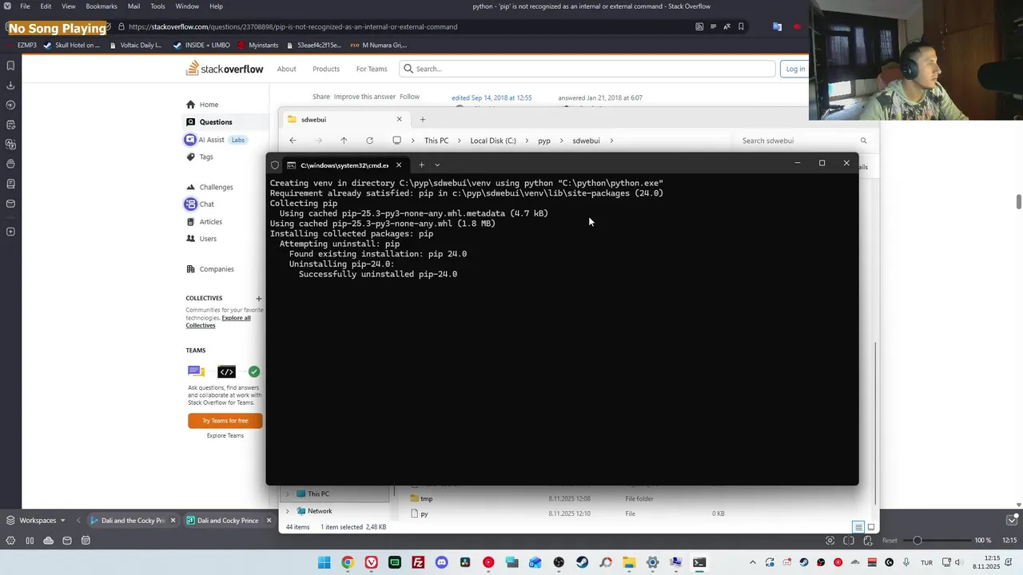Open the Tools menu
The image size is (1023, 575).
pos(158,6)
